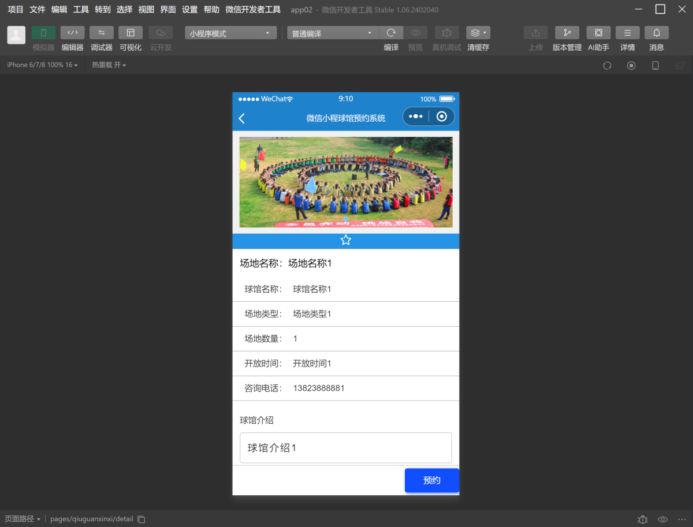Screen dimensions: 693x527
Task: Open the AI Assistant panel
Action: tap(598, 33)
